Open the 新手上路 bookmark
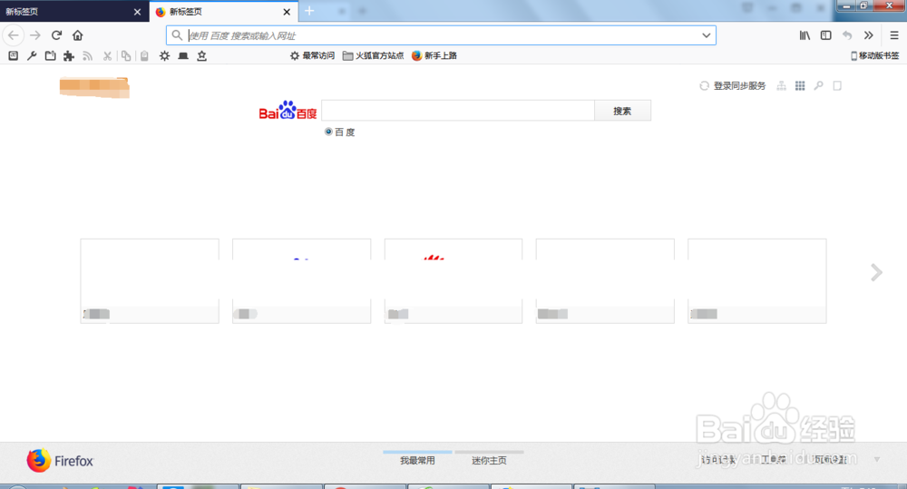 (434, 55)
